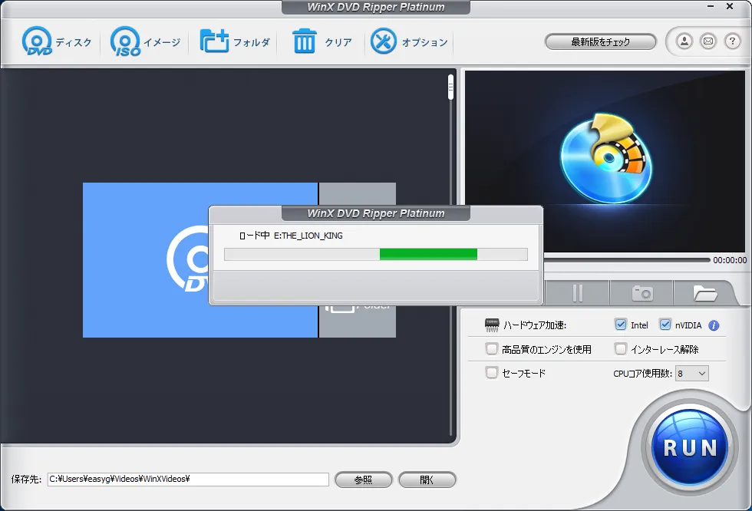
Task: Open the mail envelope icon
Action: click(708, 41)
